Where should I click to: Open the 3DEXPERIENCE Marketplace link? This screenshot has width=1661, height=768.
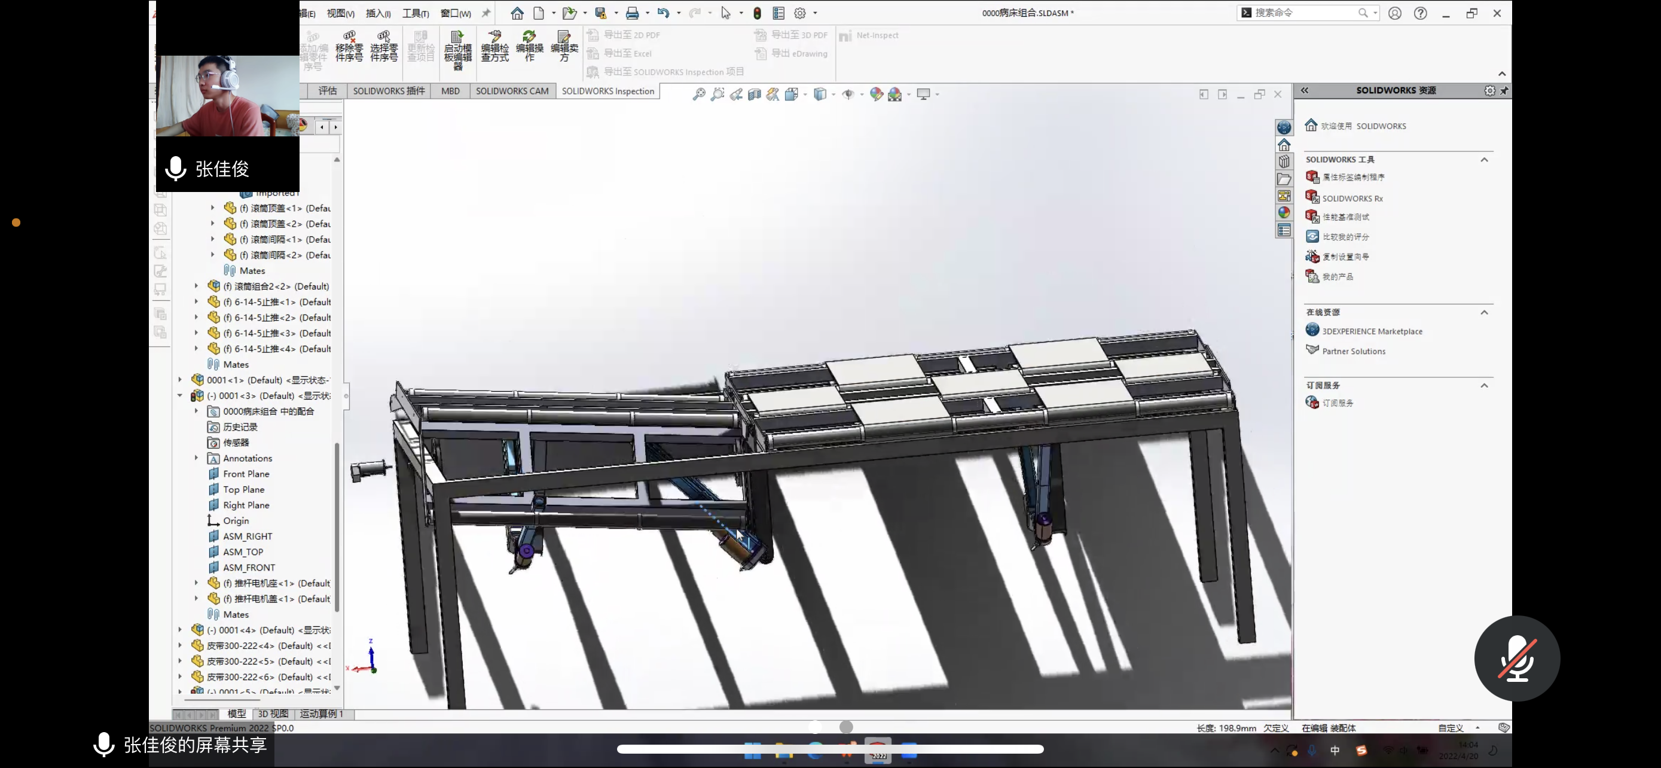pyautogui.click(x=1372, y=331)
